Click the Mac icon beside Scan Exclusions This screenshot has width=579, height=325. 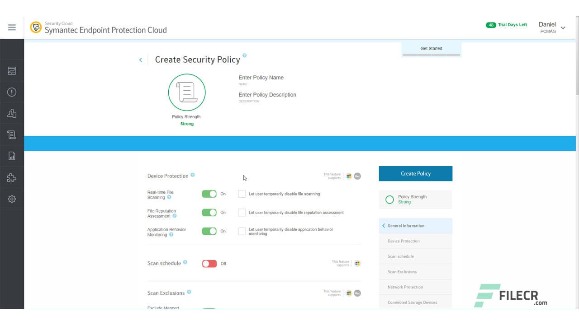[x=357, y=293]
